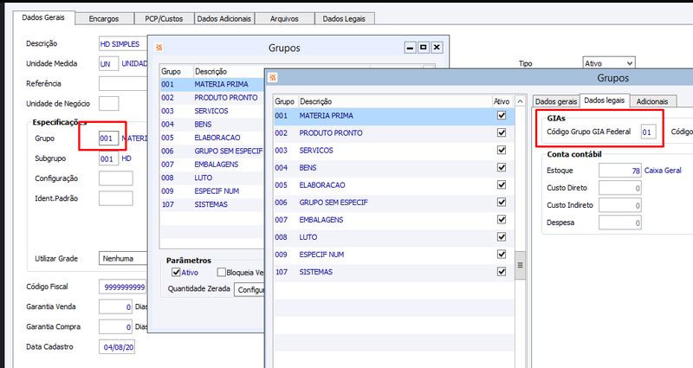Uncheck Ativo for LUTO row
693x368 pixels.
click(x=502, y=236)
